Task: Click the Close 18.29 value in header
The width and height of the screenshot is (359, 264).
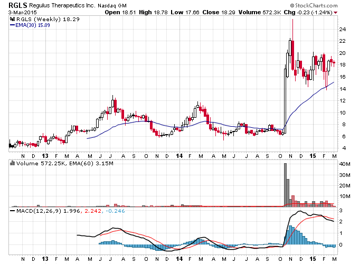Action: click(219, 12)
